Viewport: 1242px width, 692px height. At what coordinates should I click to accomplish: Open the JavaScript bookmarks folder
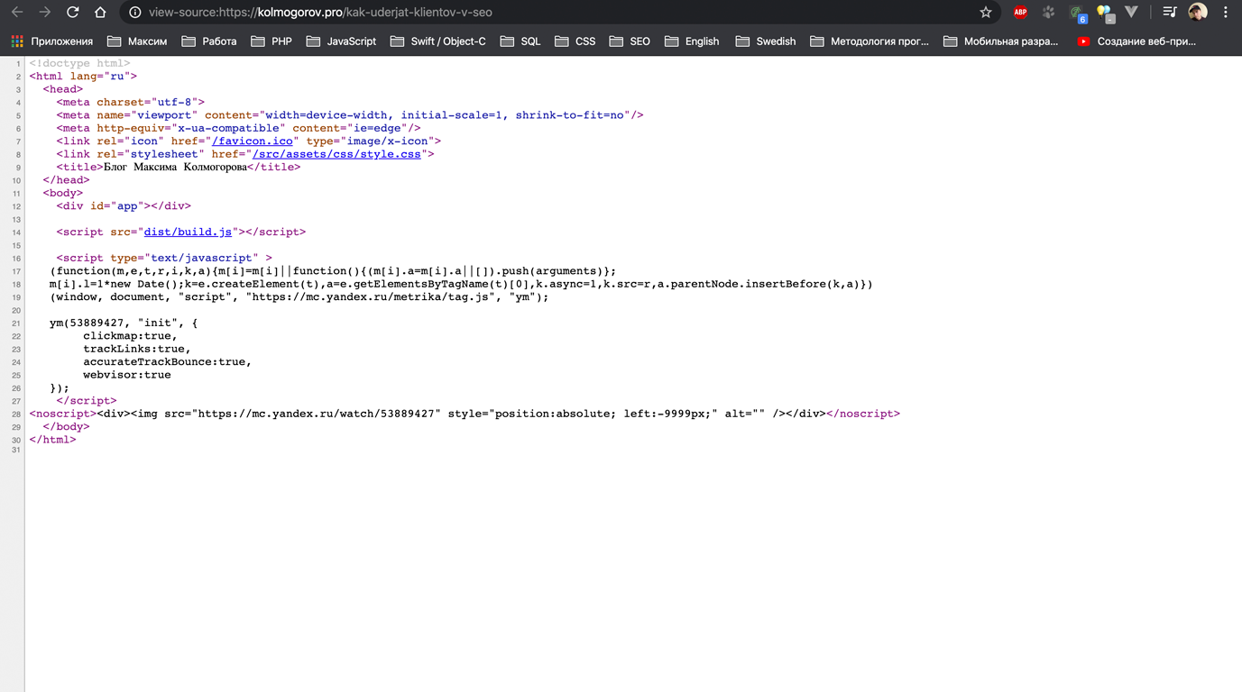pyautogui.click(x=341, y=41)
